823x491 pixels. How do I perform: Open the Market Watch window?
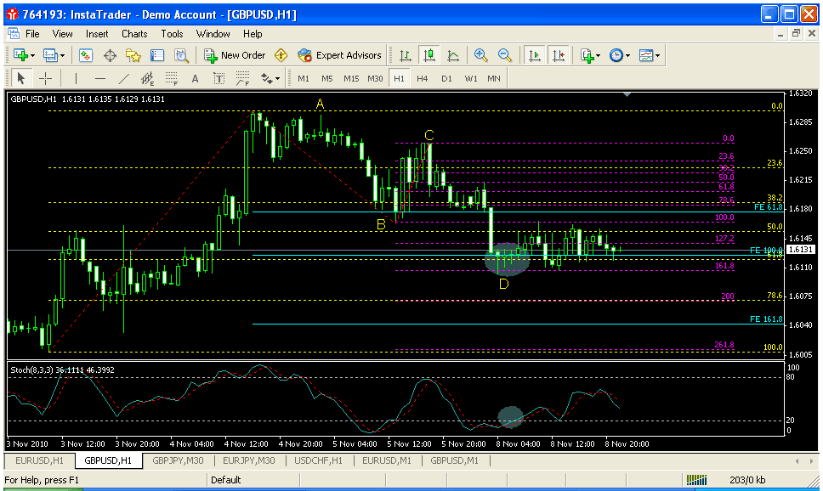86,55
